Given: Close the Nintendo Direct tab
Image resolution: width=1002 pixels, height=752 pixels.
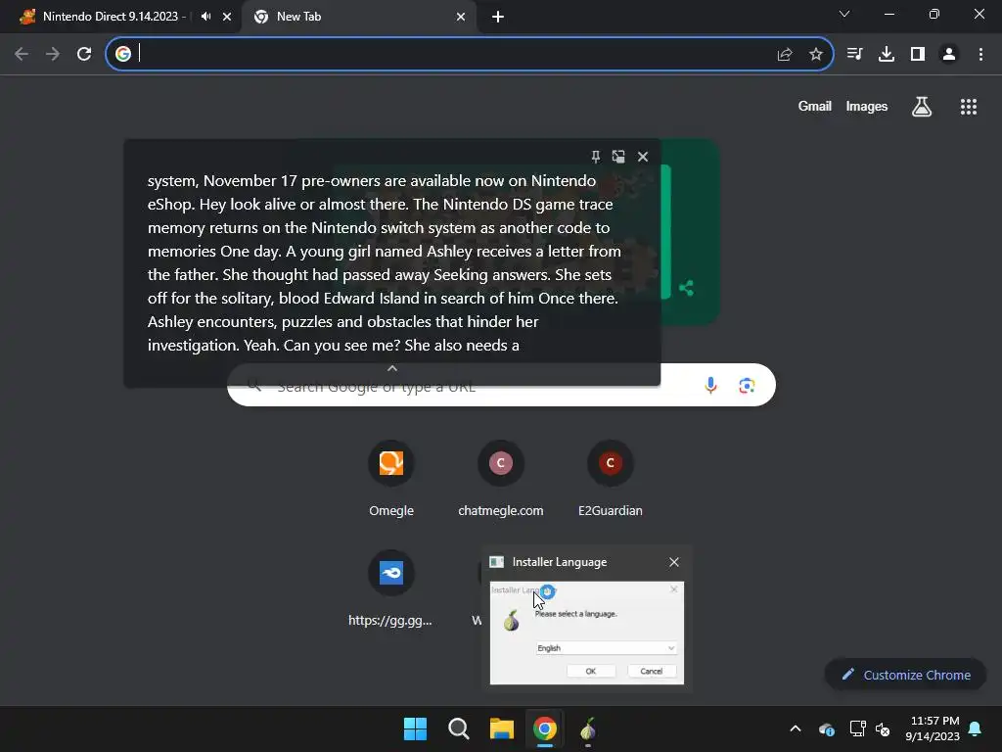Looking at the screenshot, I should click(227, 17).
